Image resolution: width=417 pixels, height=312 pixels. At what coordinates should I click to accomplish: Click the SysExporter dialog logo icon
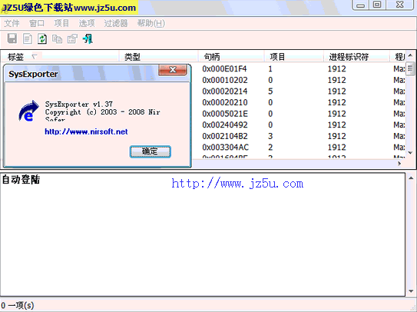click(28, 111)
